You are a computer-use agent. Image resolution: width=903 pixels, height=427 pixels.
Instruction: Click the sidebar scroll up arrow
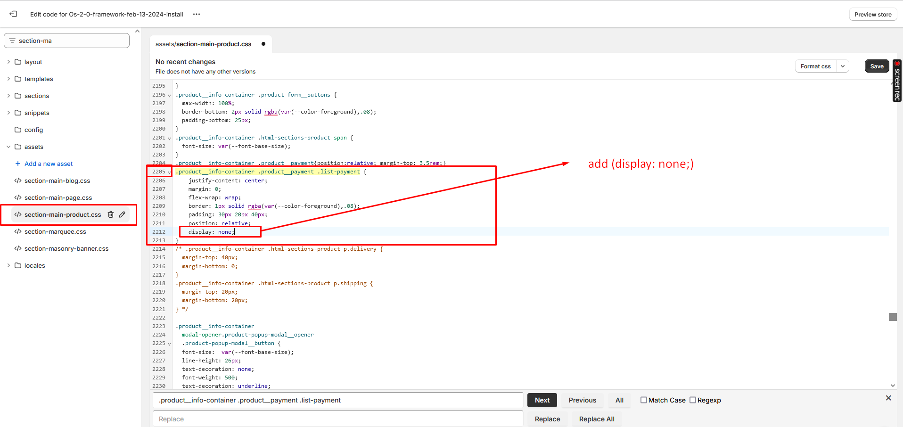click(137, 32)
